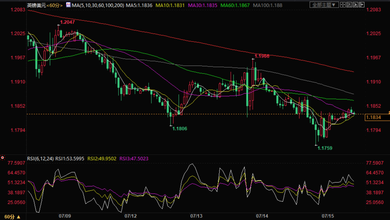Click 1.1910 on the right price axis

[374, 82]
